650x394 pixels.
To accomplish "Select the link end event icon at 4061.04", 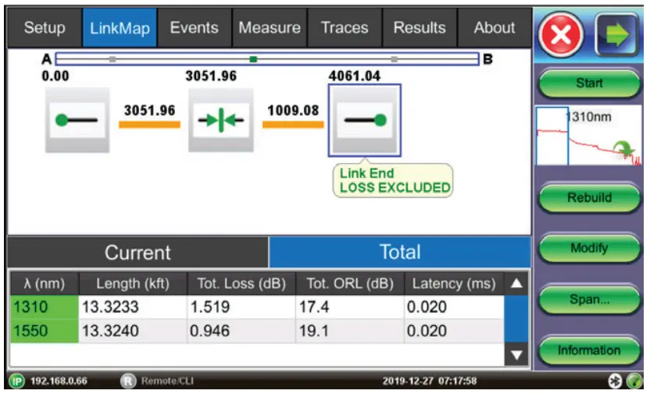I will tap(364, 120).
